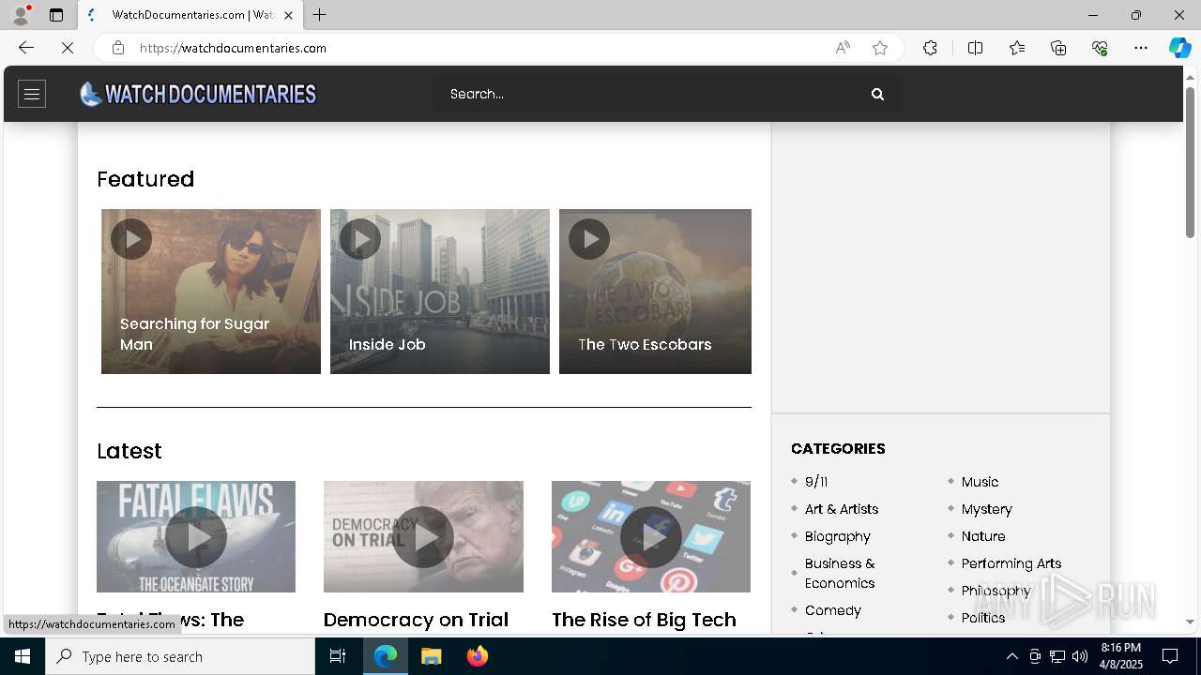The width and height of the screenshot is (1201, 675).
Task: Select the Politics category
Action: click(983, 618)
